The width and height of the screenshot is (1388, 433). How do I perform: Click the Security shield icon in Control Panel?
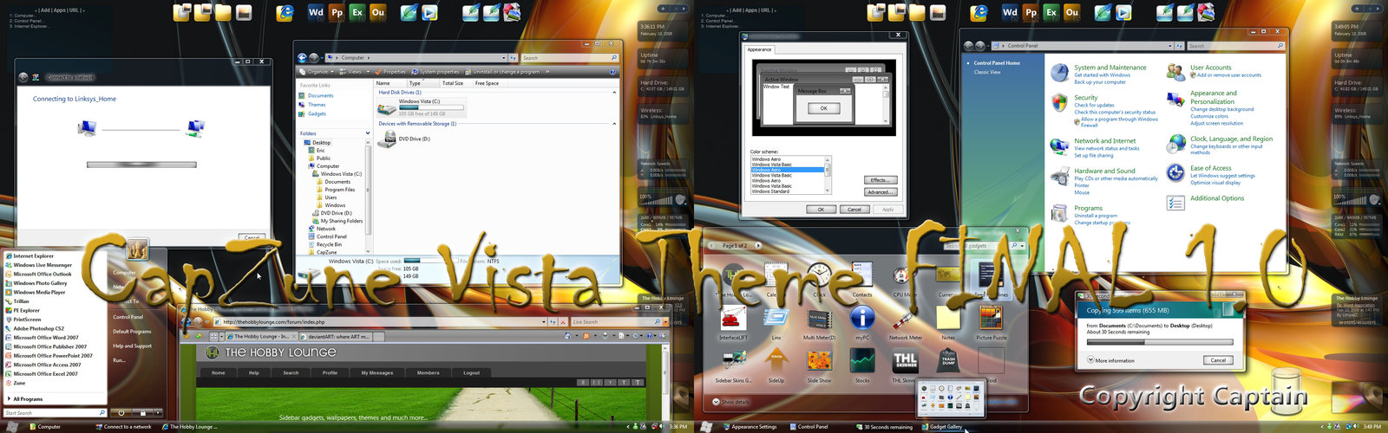pyautogui.click(x=1059, y=104)
